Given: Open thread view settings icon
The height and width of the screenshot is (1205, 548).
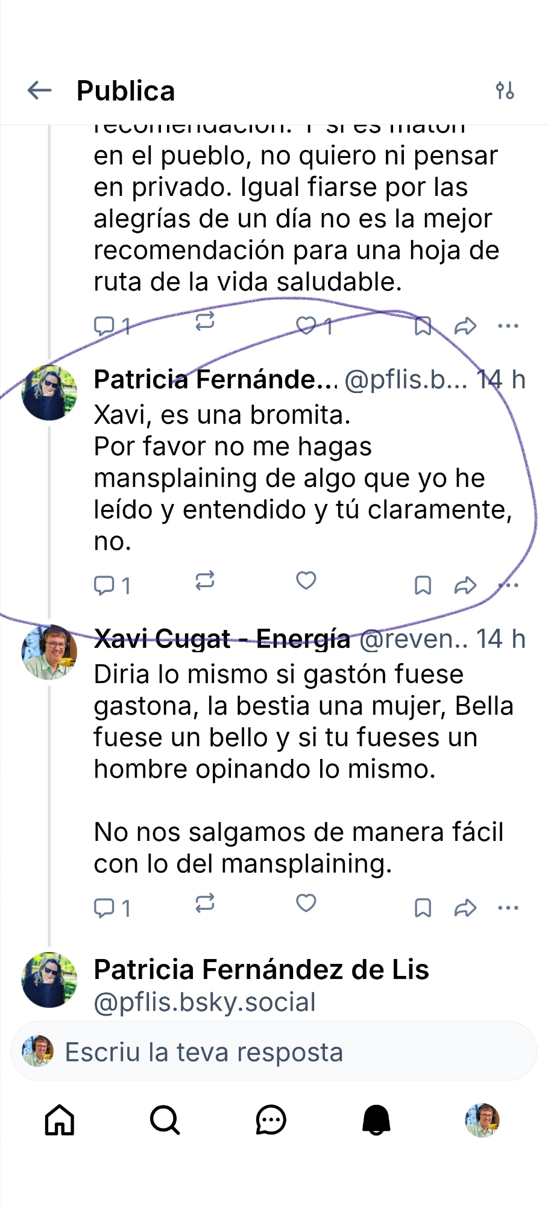Looking at the screenshot, I should click(x=505, y=91).
